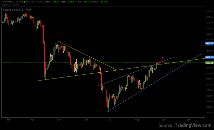The width and height of the screenshot is (214, 130).
Task: Click the Aug label on time axis
Action: [137, 120]
